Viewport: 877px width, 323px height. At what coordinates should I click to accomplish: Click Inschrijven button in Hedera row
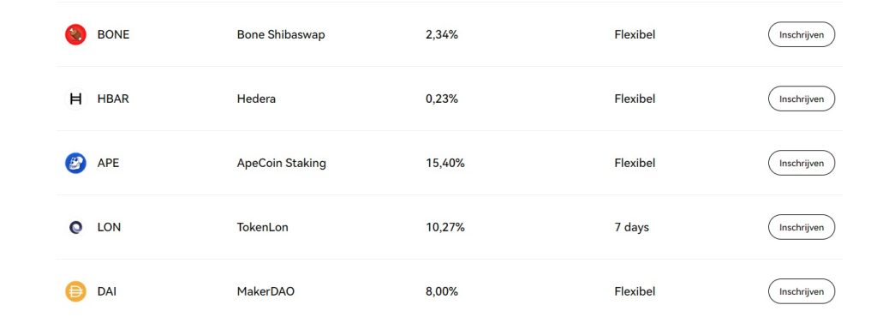802,99
